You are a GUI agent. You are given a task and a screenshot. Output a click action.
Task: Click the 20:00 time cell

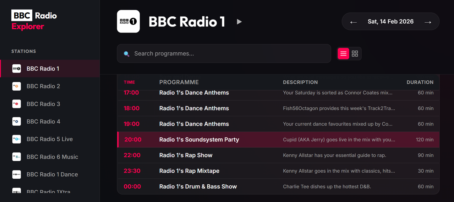tap(133, 139)
